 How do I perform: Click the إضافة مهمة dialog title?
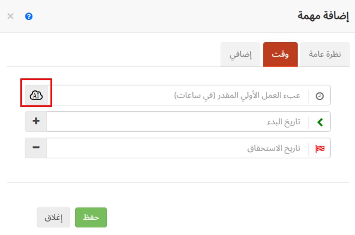click(323, 16)
